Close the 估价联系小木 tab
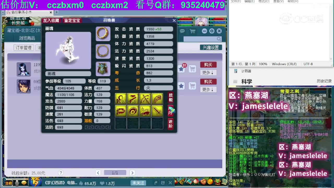Image resolution: width=334 pixels, height=188 pixels. (51, 12)
